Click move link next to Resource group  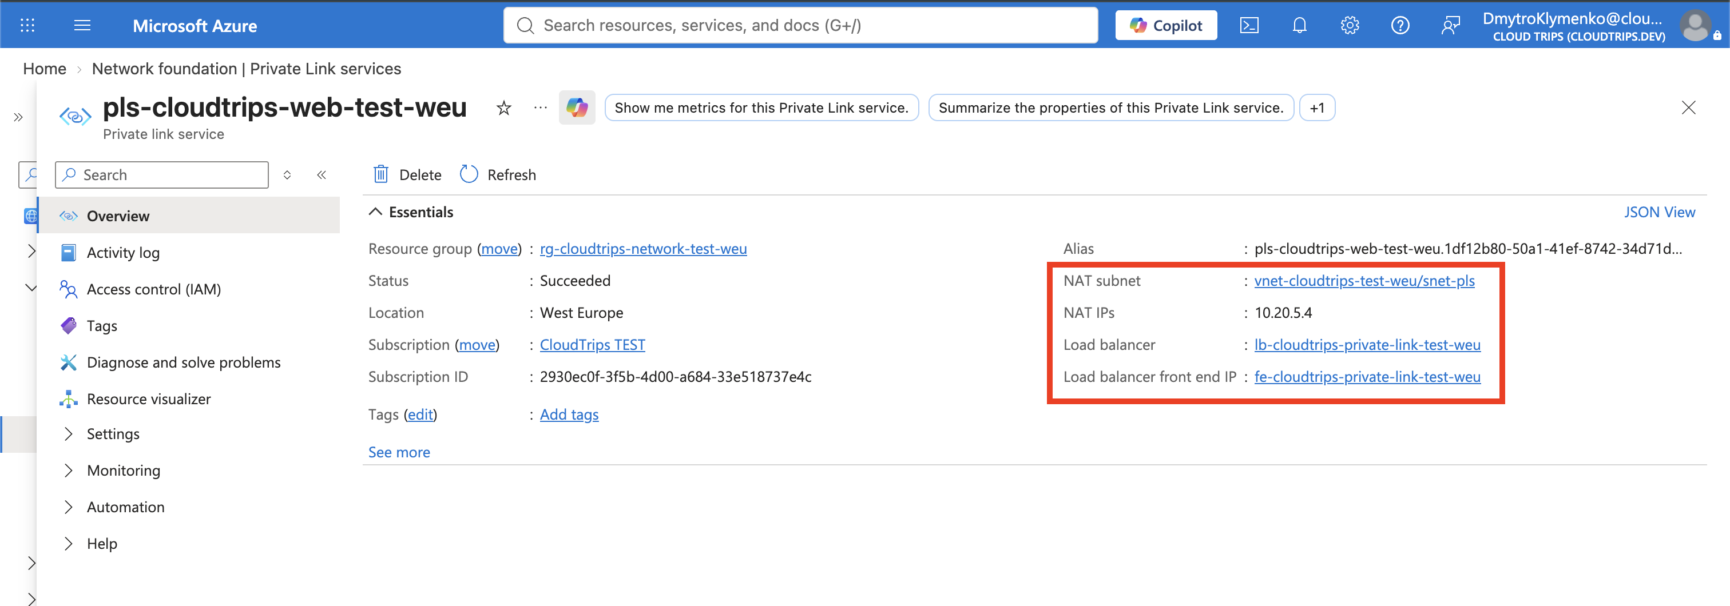499,249
